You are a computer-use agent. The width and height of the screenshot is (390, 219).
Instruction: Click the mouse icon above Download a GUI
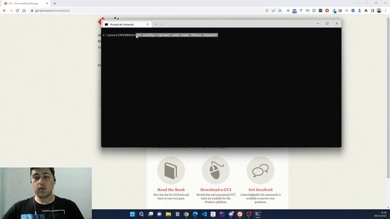tap(216, 170)
